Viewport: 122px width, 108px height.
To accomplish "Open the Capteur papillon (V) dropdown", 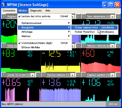I will pyautogui.click(x=112, y=75).
